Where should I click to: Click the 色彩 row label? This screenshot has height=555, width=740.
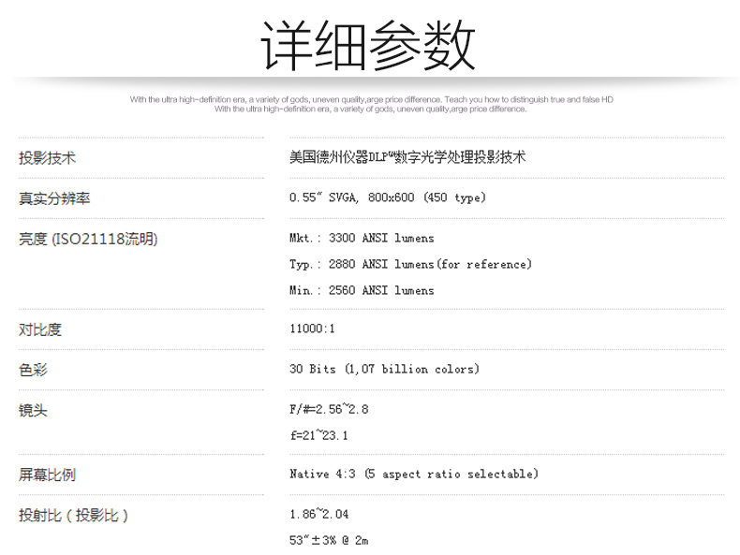[x=33, y=370]
